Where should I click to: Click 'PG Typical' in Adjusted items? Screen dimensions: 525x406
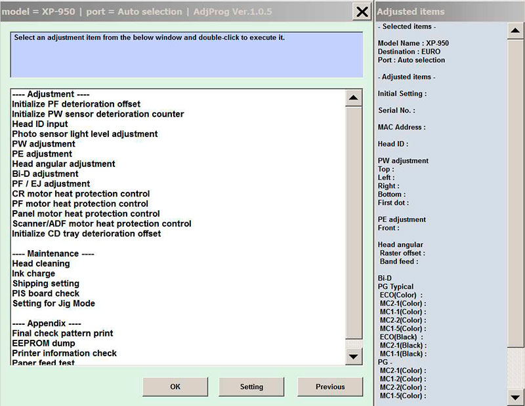[x=396, y=287]
